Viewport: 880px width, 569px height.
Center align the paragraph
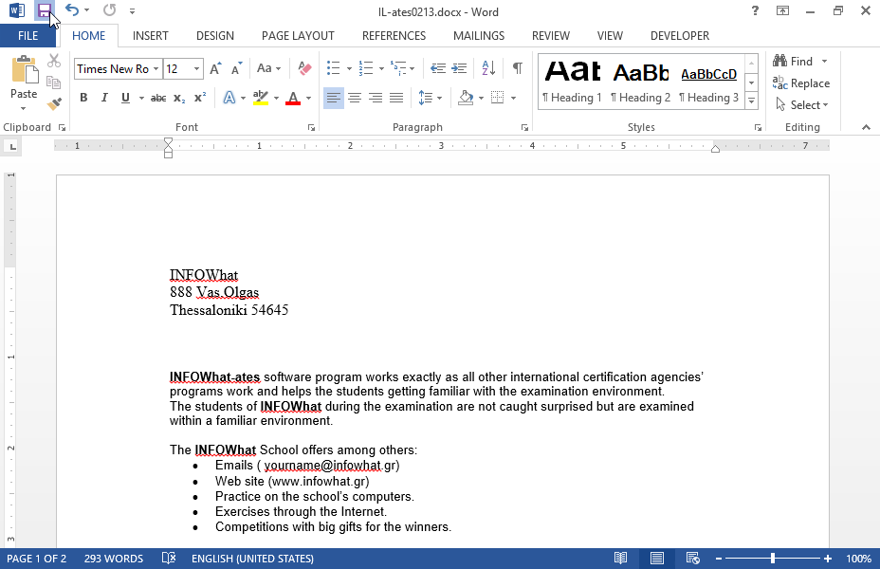355,99
